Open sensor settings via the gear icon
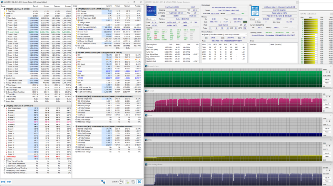Image resolution: width=333 pixels, height=186 pixels. click(133, 182)
